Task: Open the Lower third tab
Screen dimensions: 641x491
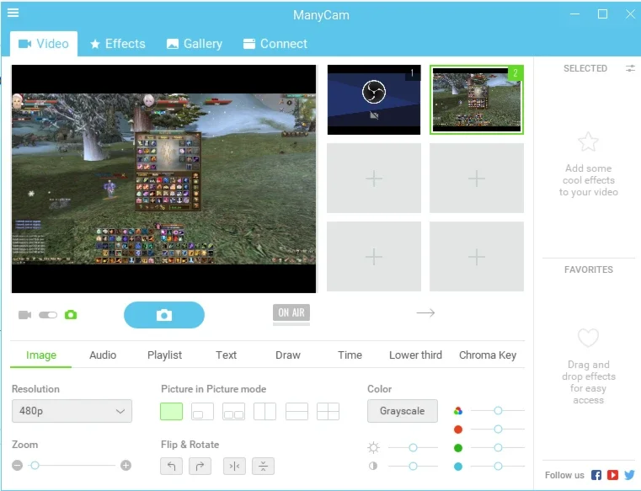Action: pyautogui.click(x=415, y=355)
